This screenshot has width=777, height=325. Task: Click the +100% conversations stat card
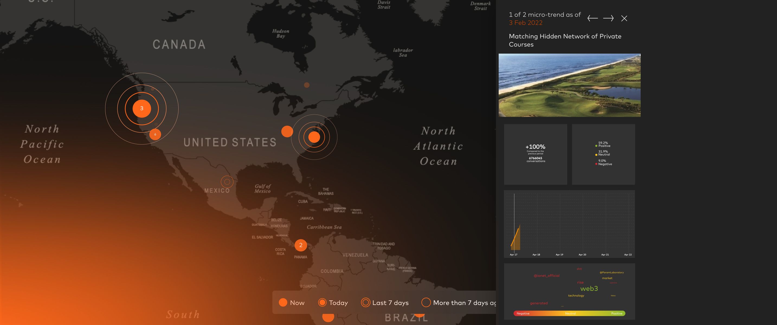[536, 154]
